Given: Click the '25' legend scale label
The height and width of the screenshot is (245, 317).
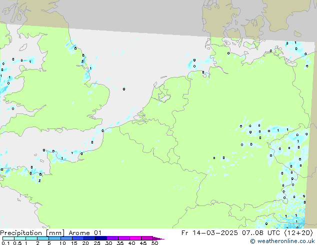Looking at the screenshot, I should (97, 243).
